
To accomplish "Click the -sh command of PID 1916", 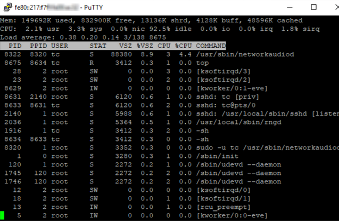I will pos(202,131).
